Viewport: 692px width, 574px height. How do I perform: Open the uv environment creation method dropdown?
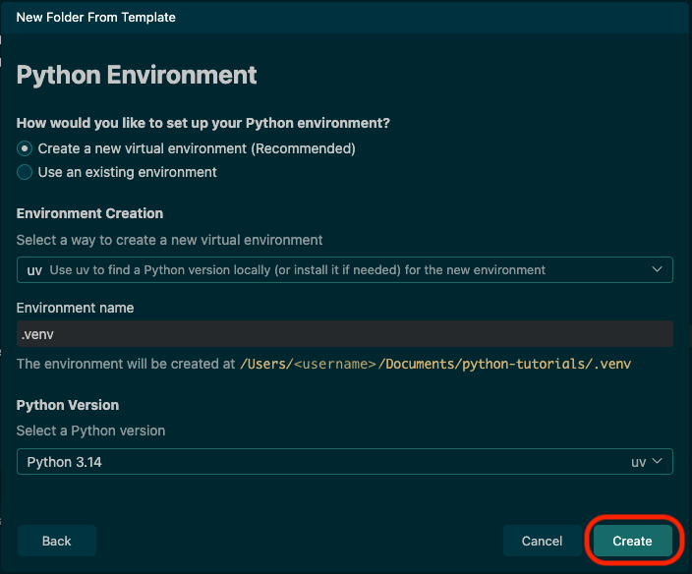(345, 269)
